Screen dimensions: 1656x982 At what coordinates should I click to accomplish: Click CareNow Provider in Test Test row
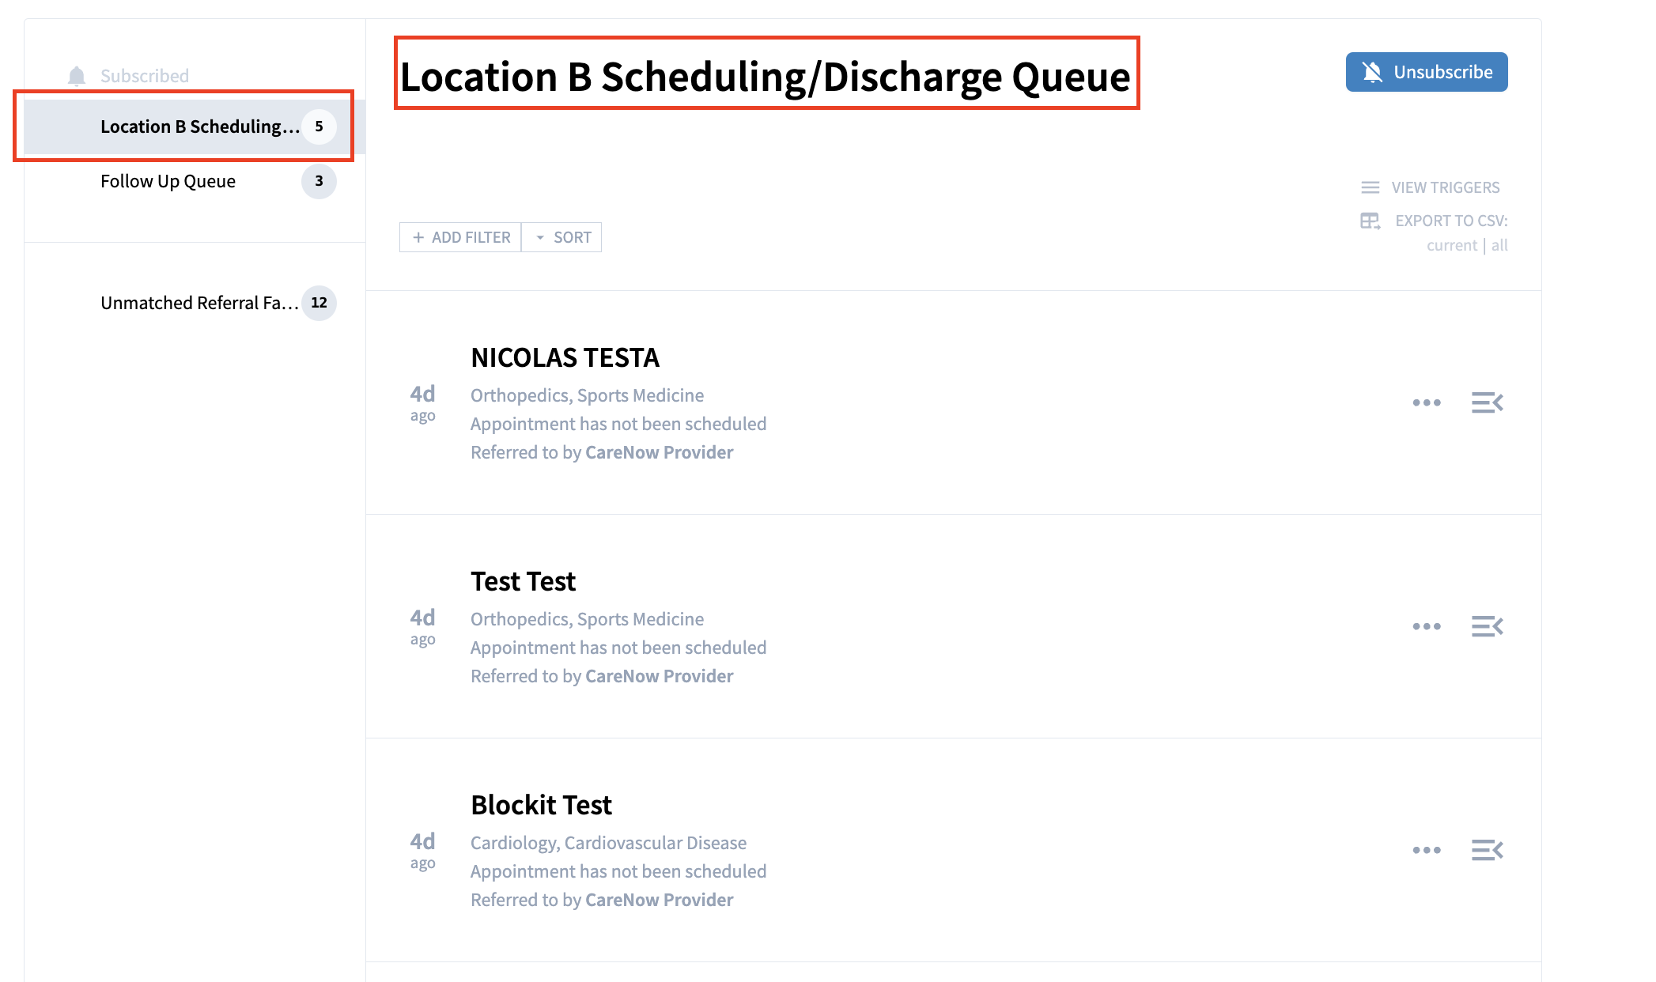(x=659, y=676)
